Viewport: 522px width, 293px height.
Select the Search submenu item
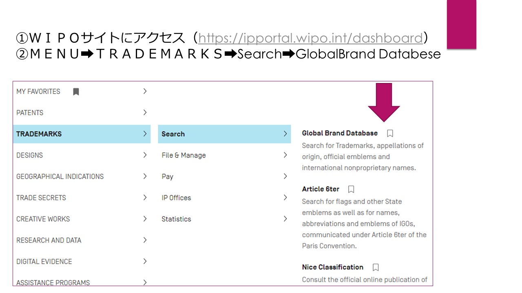[x=224, y=134]
